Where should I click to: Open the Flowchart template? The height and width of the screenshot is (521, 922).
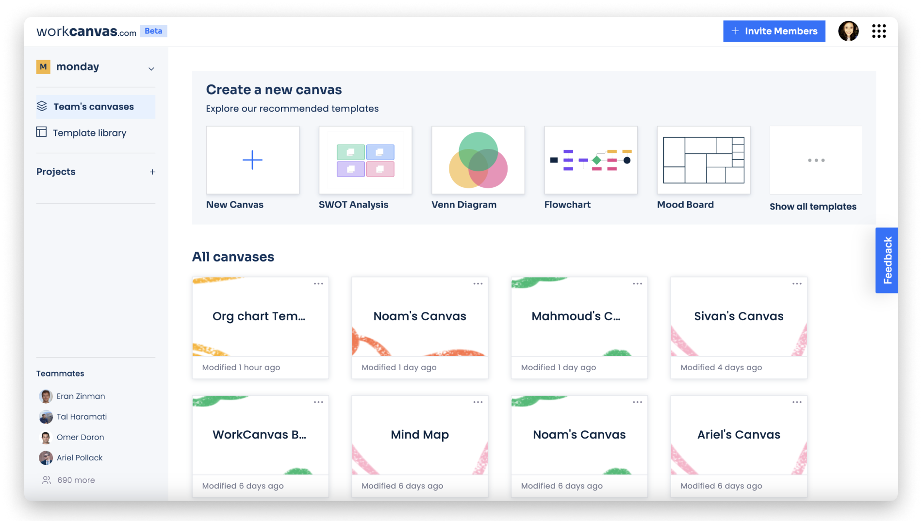[x=591, y=160]
